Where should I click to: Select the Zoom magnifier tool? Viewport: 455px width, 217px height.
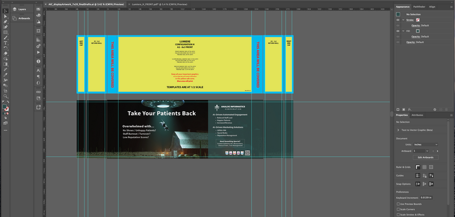pyautogui.click(x=5, y=97)
